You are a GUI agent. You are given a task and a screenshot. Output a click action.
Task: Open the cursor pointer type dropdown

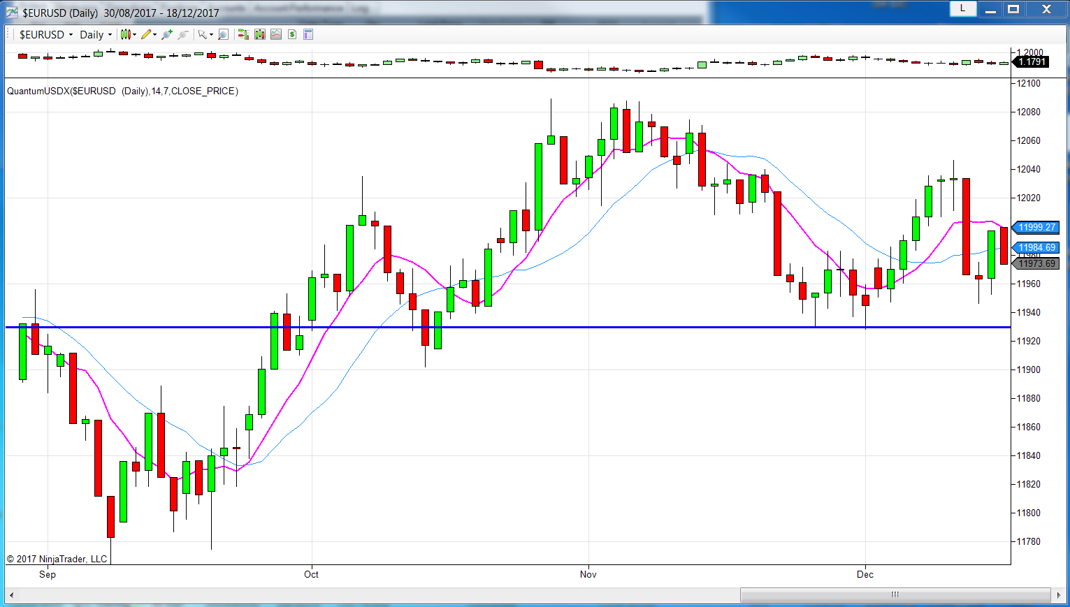pos(205,34)
